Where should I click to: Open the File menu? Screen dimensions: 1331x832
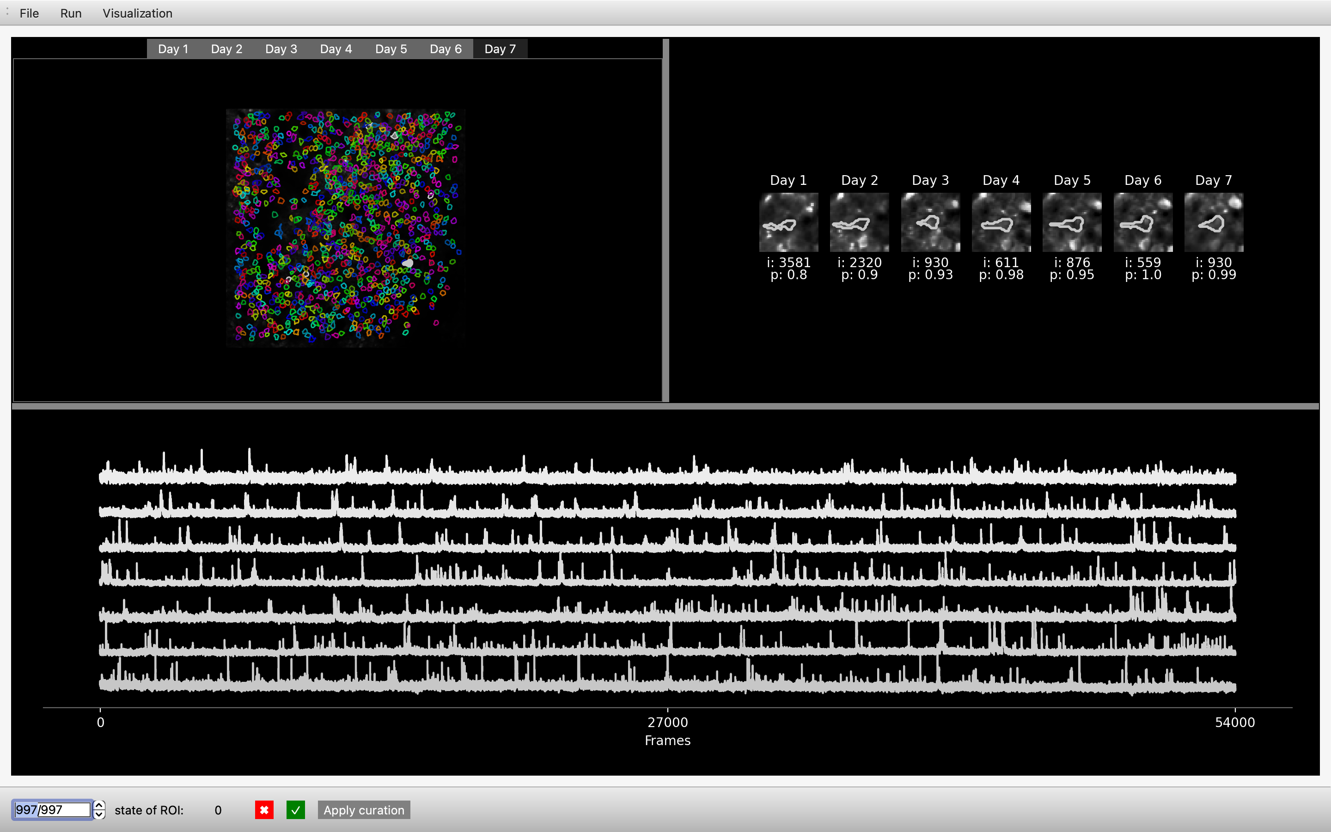[29, 13]
